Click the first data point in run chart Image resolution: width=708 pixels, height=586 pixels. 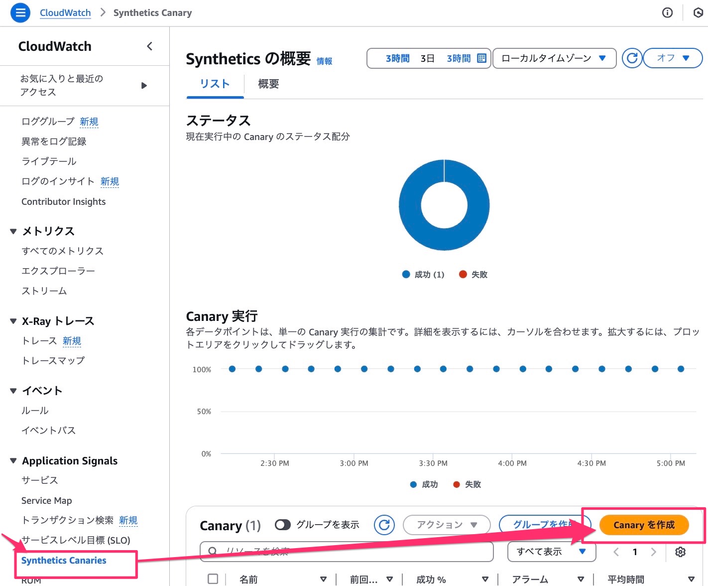232,369
